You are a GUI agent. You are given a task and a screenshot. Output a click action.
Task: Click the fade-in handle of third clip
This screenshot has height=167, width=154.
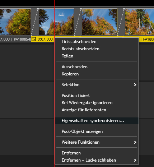(x=81, y=9)
